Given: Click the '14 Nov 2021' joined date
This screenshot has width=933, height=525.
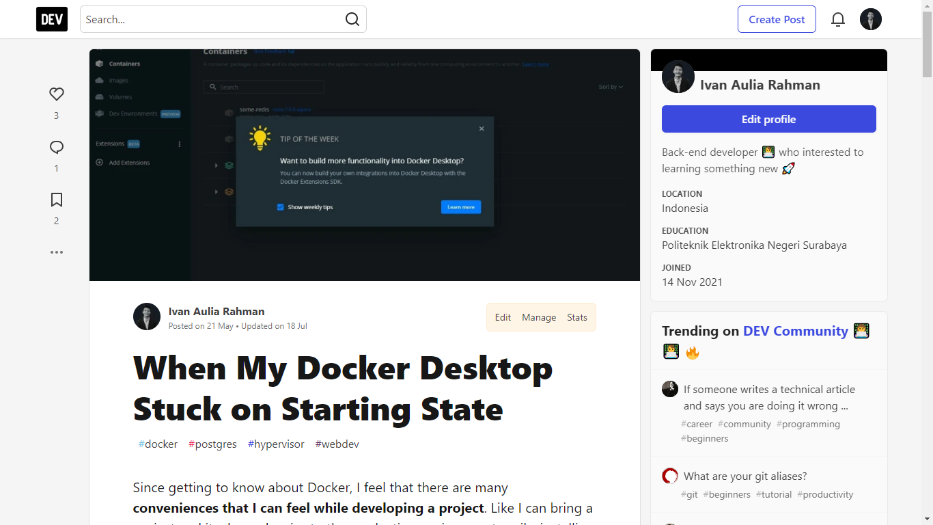Looking at the screenshot, I should (x=692, y=282).
